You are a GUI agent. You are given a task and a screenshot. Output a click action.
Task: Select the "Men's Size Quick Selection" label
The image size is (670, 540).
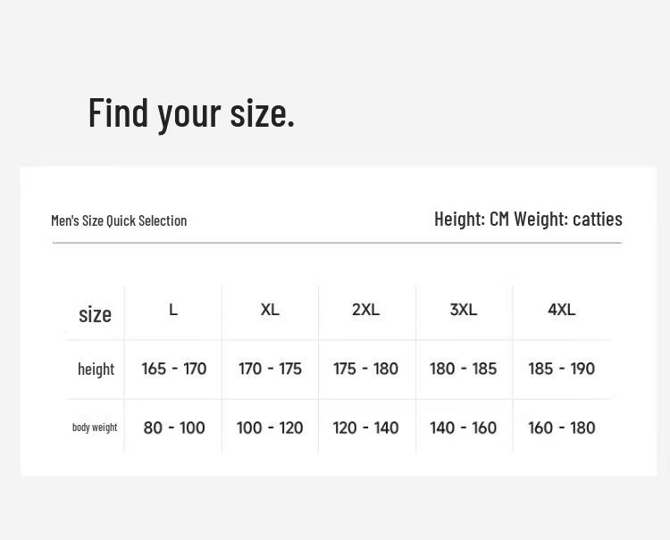click(119, 220)
